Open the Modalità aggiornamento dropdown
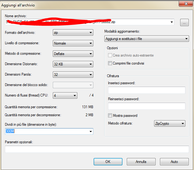This screenshot has height=170, width=194. [x=147, y=39]
